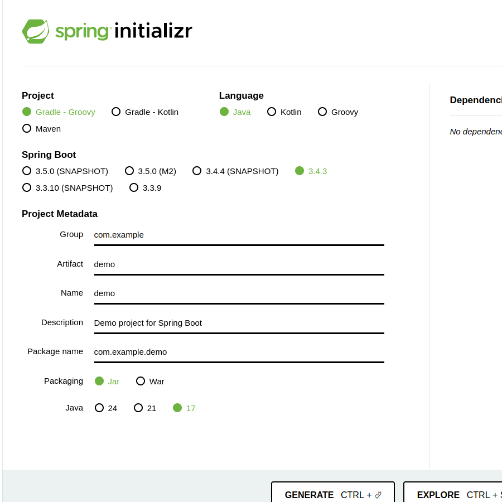
Task: Select Spring Boot 3.3.10 (SNAPSHOT)
Action: pyautogui.click(x=67, y=188)
